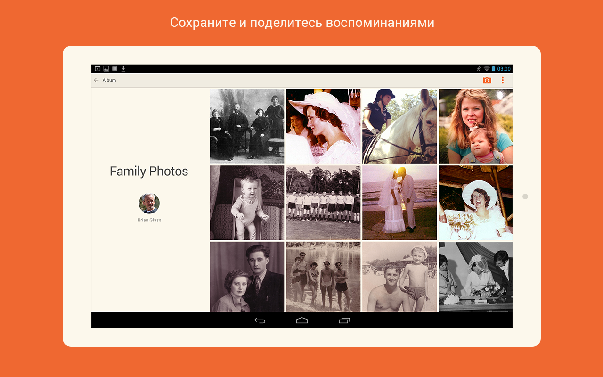Open the swimmers by the lake photo
The image size is (603, 377).
(323, 277)
